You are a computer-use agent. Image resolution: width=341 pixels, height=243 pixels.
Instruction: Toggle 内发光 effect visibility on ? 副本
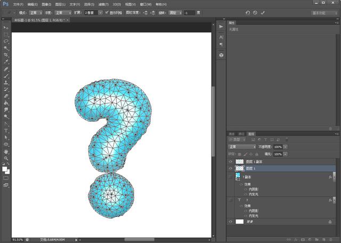(246, 195)
